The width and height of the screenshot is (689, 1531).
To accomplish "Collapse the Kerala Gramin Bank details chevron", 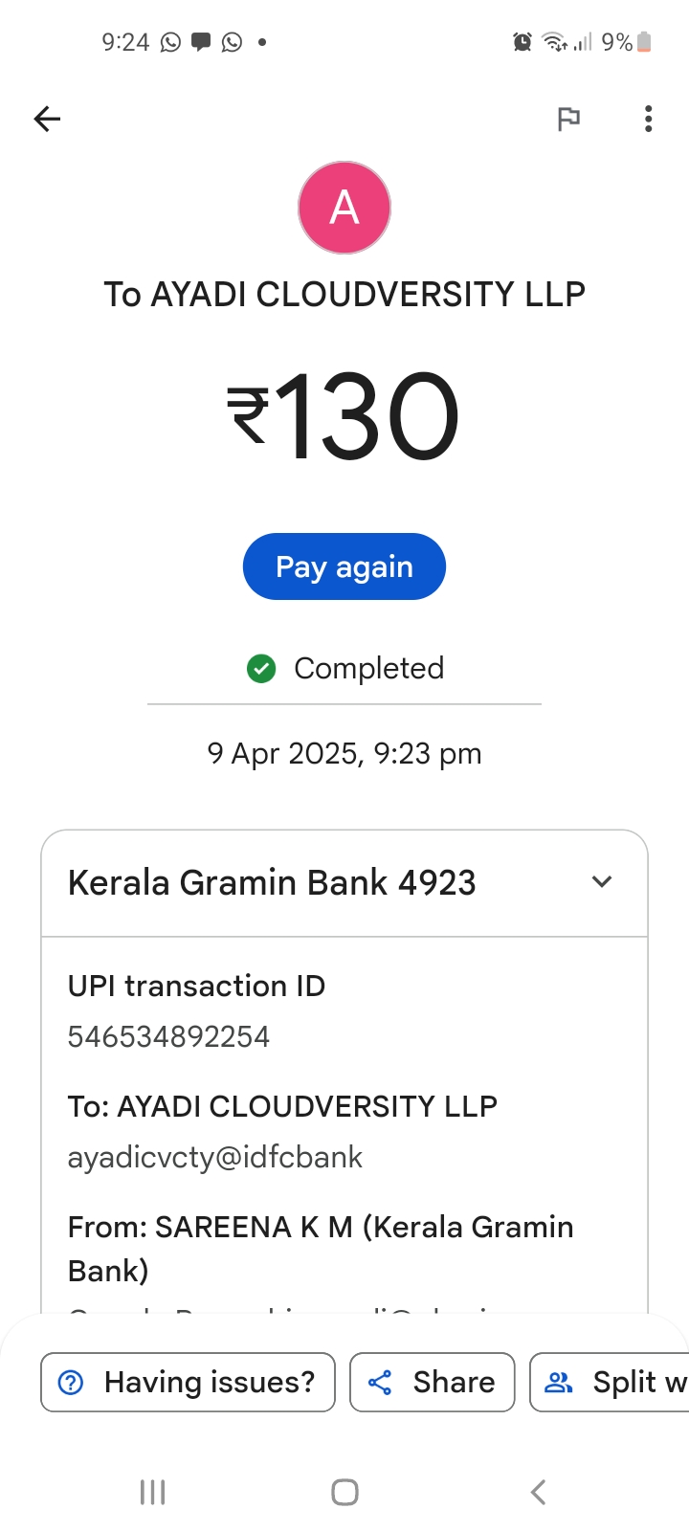I will tap(602, 882).
